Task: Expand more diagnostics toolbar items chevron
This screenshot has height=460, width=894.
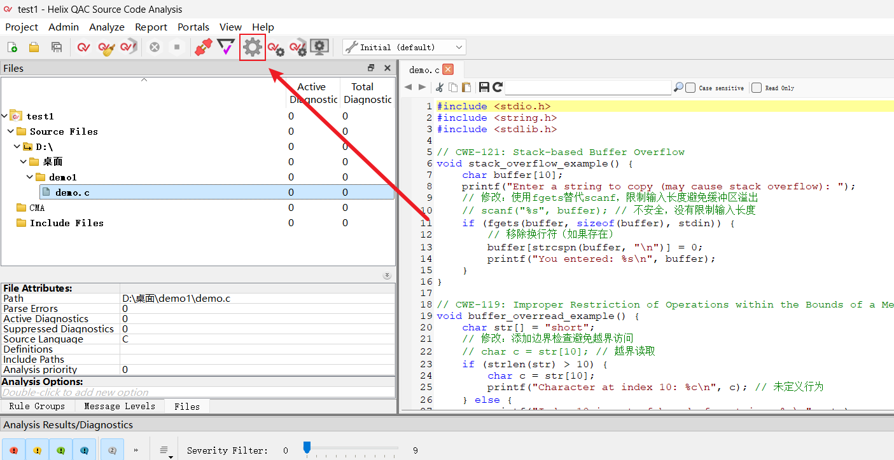Action: tap(136, 450)
